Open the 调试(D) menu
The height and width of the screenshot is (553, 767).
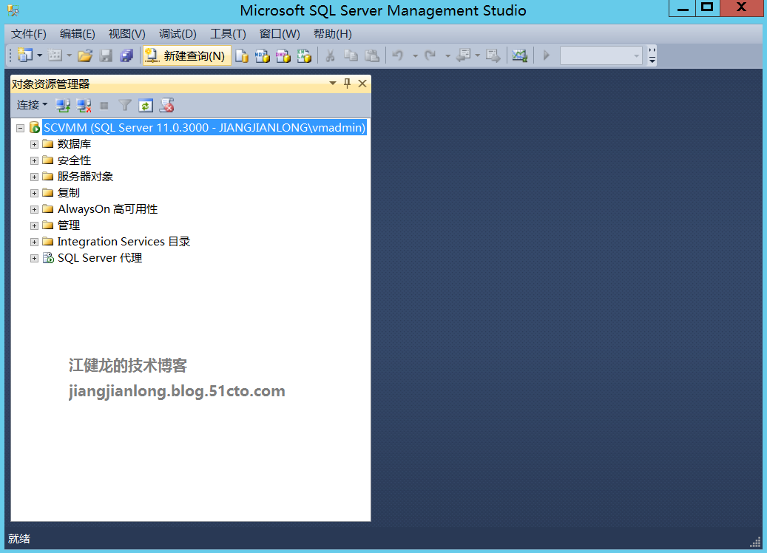[178, 34]
